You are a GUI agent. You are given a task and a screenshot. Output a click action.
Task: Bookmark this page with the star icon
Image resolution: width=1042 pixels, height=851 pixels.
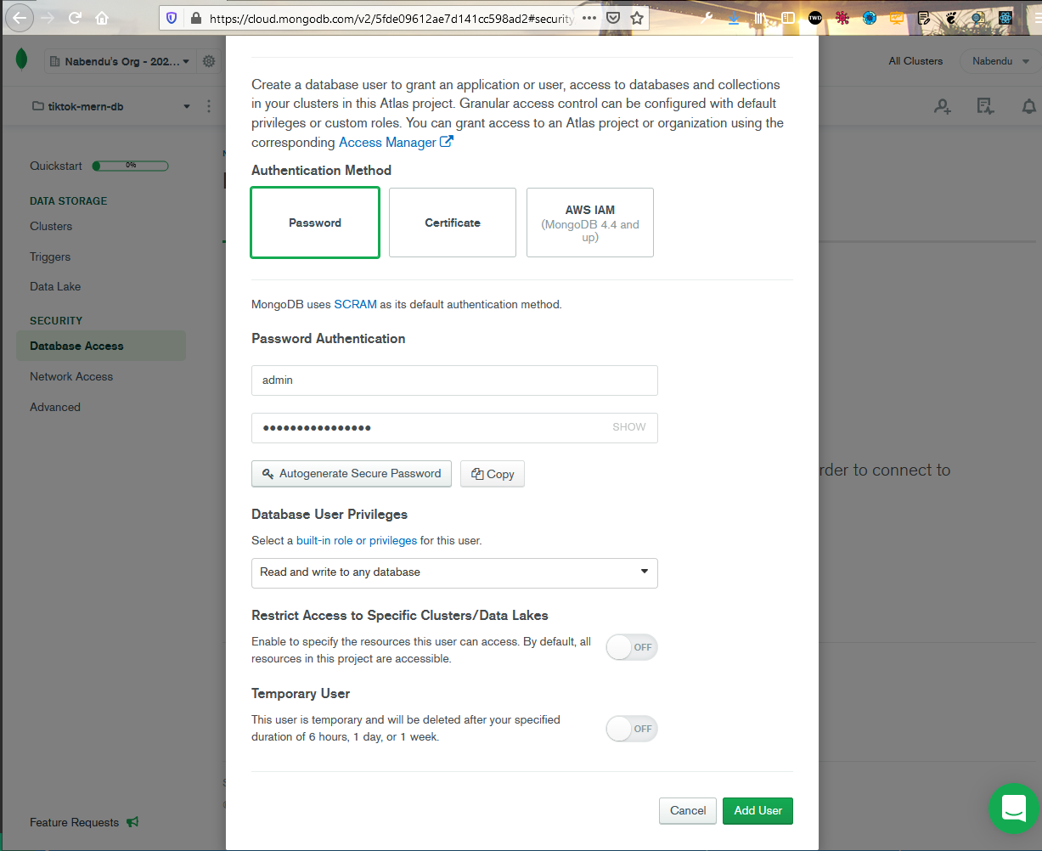[637, 18]
